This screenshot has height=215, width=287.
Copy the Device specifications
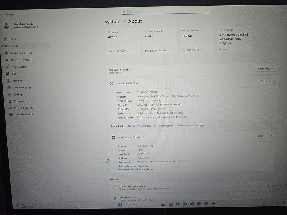click(263, 81)
